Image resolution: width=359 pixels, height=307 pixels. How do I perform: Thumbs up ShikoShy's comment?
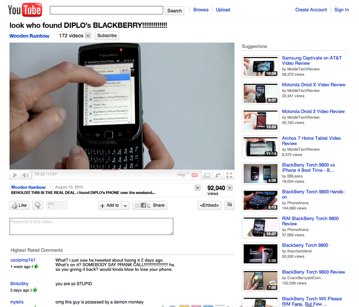tap(35, 290)
